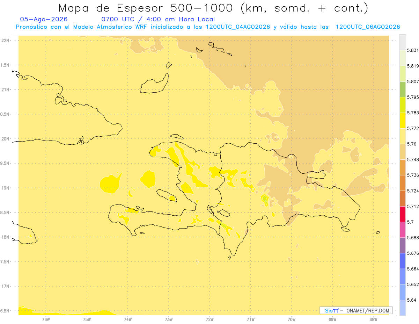This screenshot has height=324, width=419.
Task: Click the 69W longitude label
Action: click(332, 319)
